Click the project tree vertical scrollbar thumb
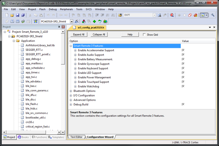 (x=63, y=49)
